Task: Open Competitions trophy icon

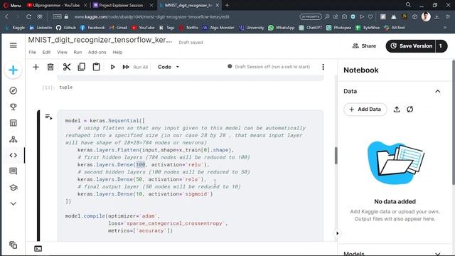Action: click(x=14, y=107)
